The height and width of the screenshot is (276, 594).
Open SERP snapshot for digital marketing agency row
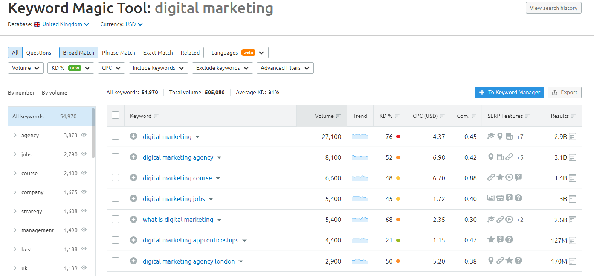pyautogui.click(x=573, y=157)
